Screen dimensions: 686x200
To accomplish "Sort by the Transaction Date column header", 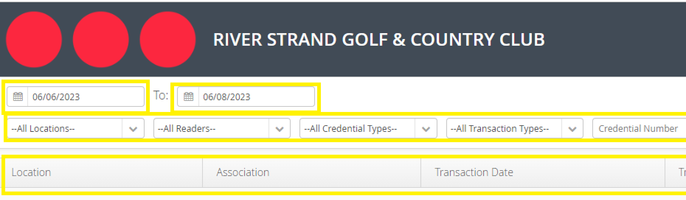I will coord(474,172).
